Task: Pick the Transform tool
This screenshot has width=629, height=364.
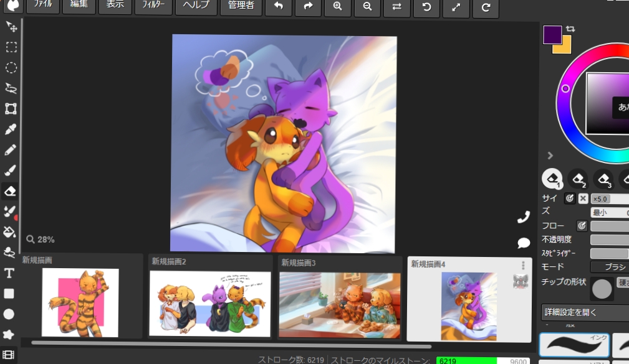Action: coord(11,109)
